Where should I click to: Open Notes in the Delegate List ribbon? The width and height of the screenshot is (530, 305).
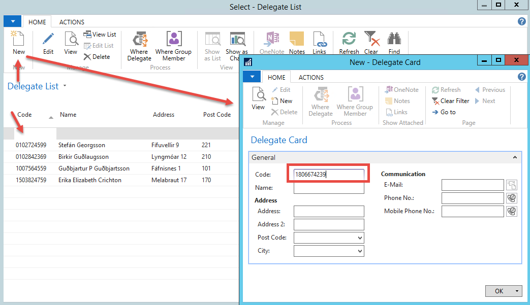(297, 43)
